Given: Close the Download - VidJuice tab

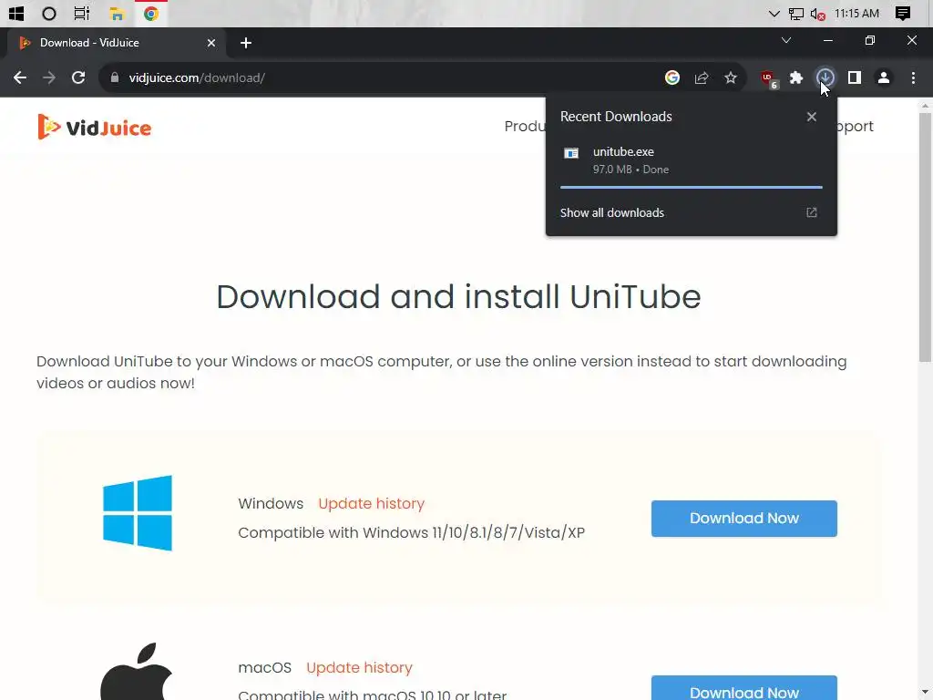Looking at the screenshot, I should click(x=211, y=43).
